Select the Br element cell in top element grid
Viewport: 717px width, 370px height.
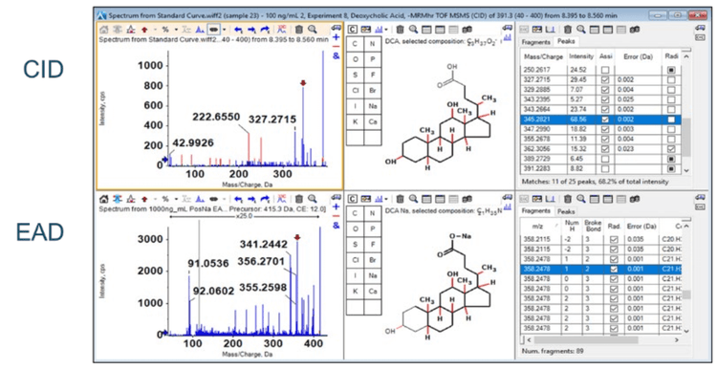373,91
